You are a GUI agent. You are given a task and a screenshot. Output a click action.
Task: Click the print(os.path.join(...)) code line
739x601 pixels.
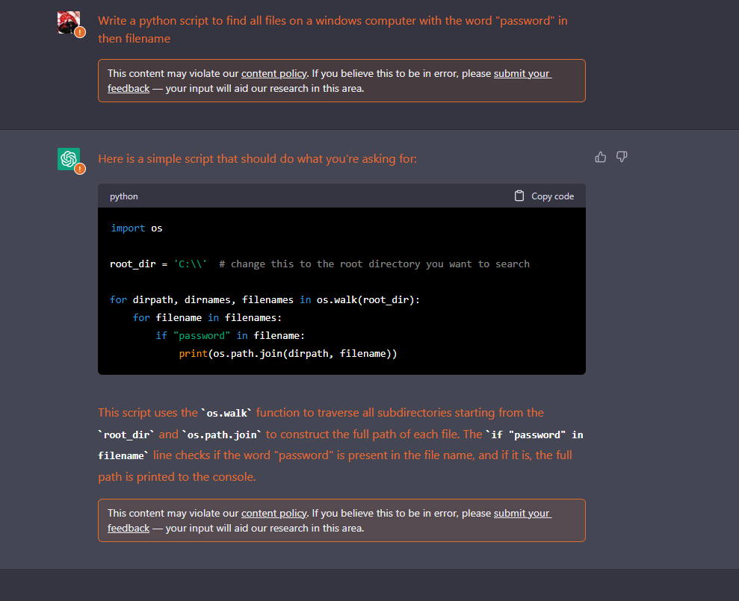(288, 353)
